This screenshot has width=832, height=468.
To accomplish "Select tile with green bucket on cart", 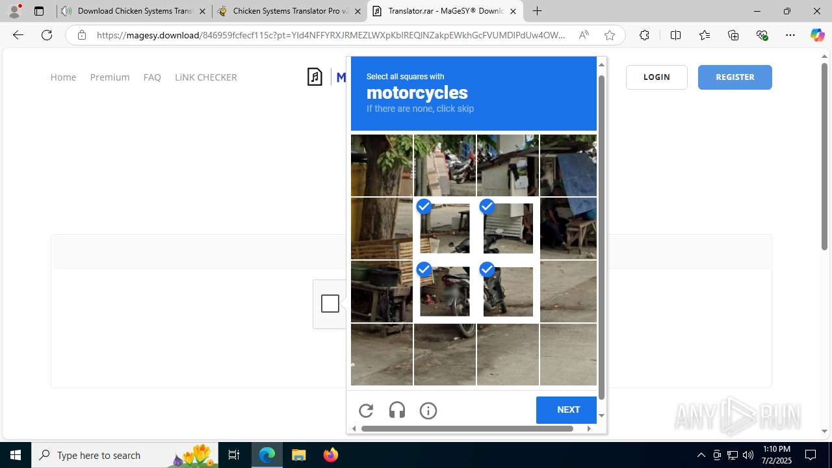I will point(382,292).
